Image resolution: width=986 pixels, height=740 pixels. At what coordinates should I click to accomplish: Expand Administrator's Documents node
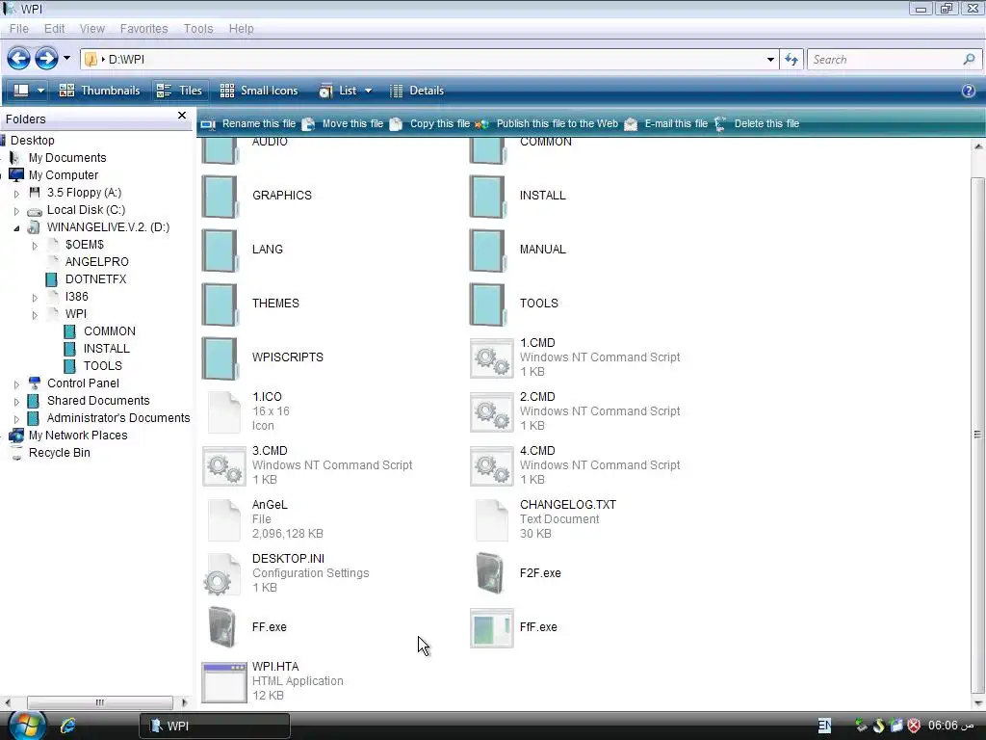17,419
